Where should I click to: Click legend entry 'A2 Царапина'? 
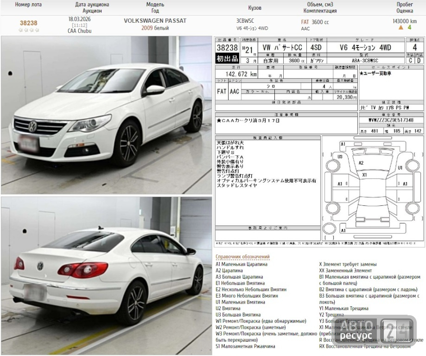229,270
